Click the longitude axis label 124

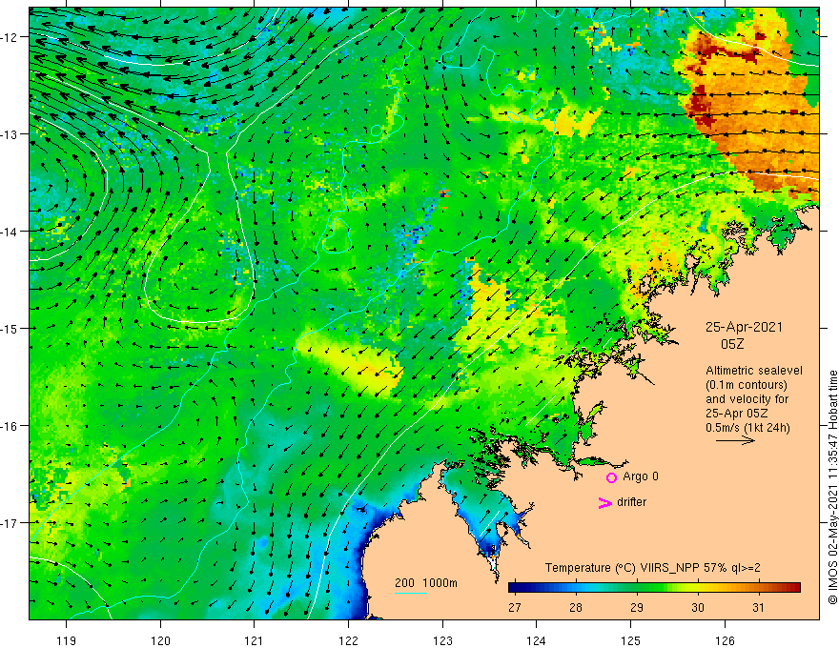tap(537, 640)
